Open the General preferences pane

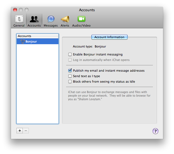point(19,21)
